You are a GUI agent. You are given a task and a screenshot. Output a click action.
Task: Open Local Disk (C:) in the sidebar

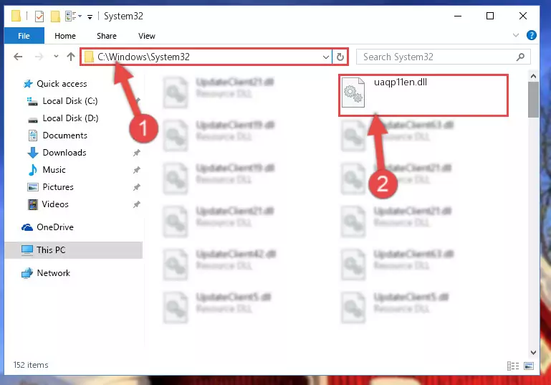(x=70, y=101)
